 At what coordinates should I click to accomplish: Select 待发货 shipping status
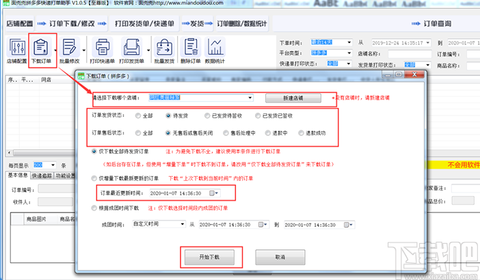coord(168,115)
